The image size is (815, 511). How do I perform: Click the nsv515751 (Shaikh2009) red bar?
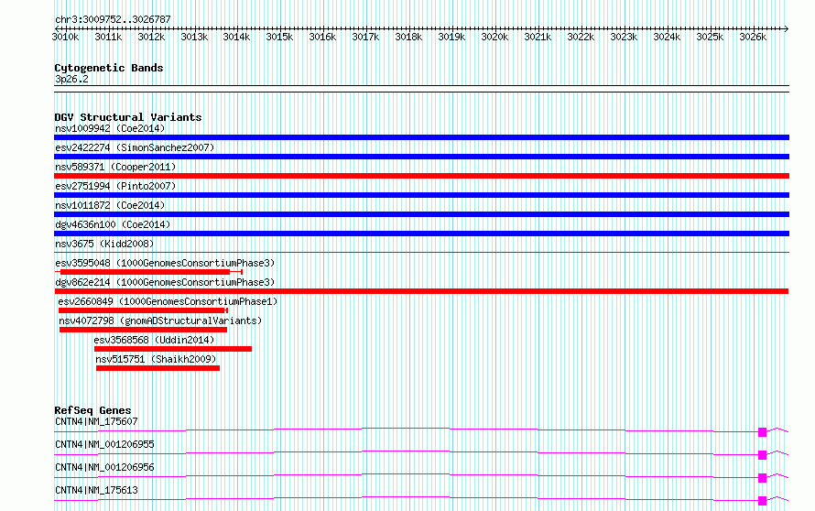point(158,368)
